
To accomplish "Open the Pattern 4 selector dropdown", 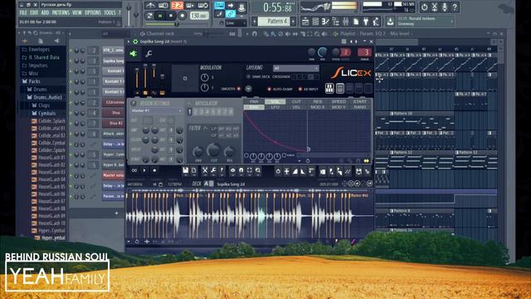I will coord(275,22).
